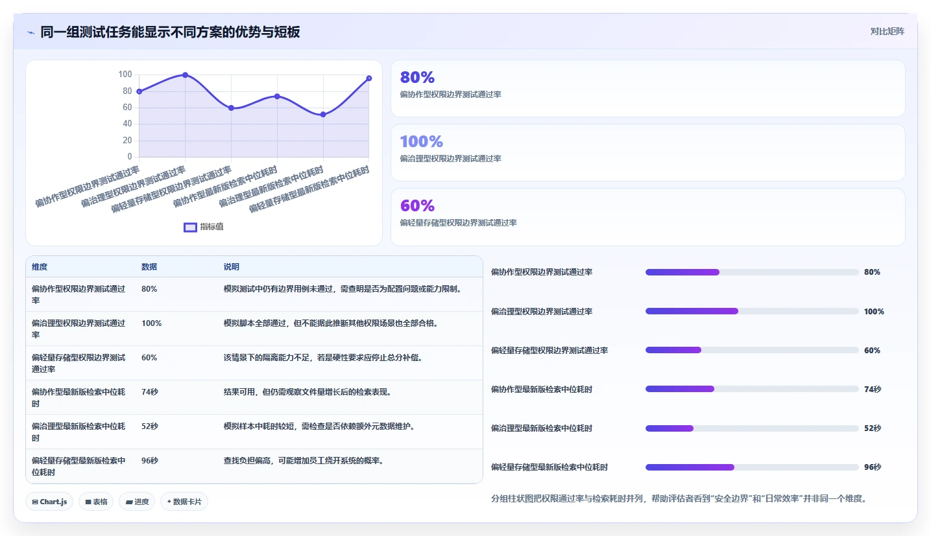This screenshot has height=536, width=931.
Task: Click the note starting 结果可用
Action: coord(308,392)
